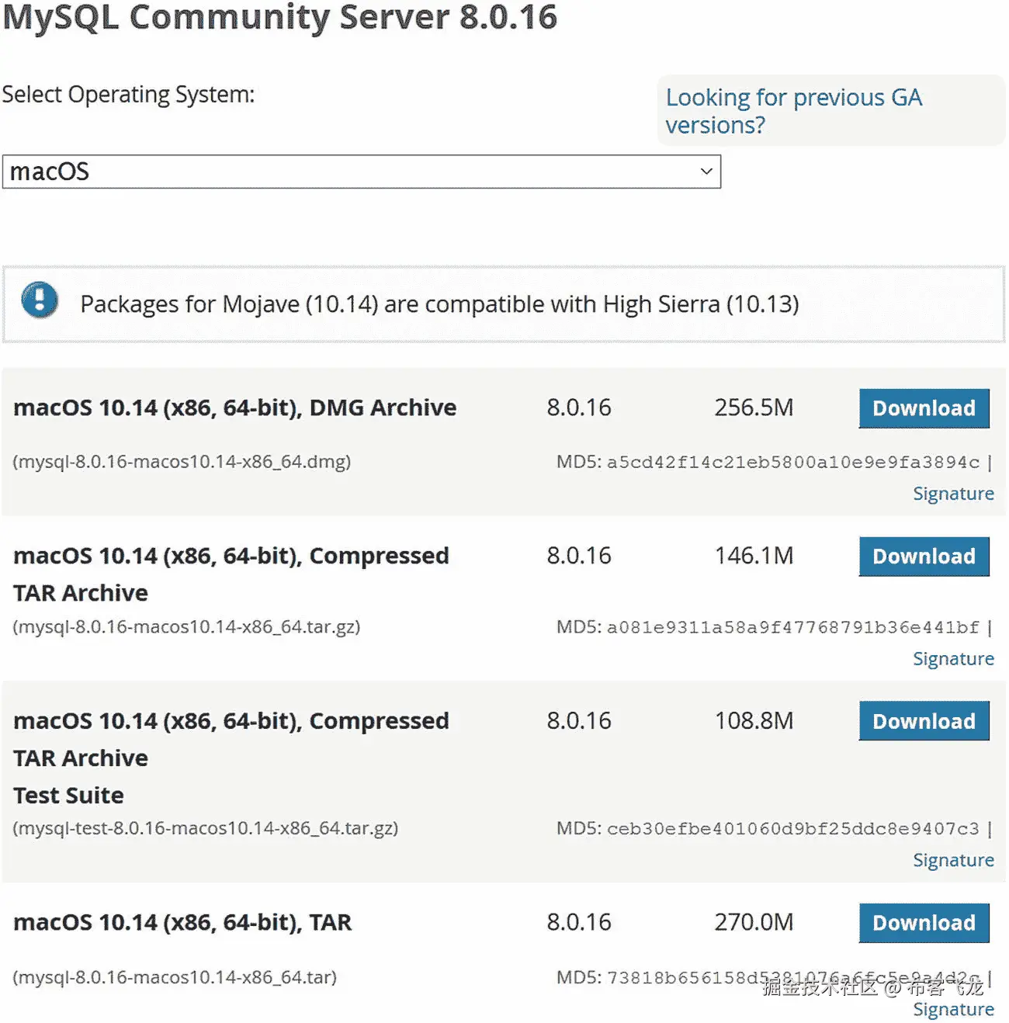Open Signature link for DMG Archive

[x=953, y=494]
